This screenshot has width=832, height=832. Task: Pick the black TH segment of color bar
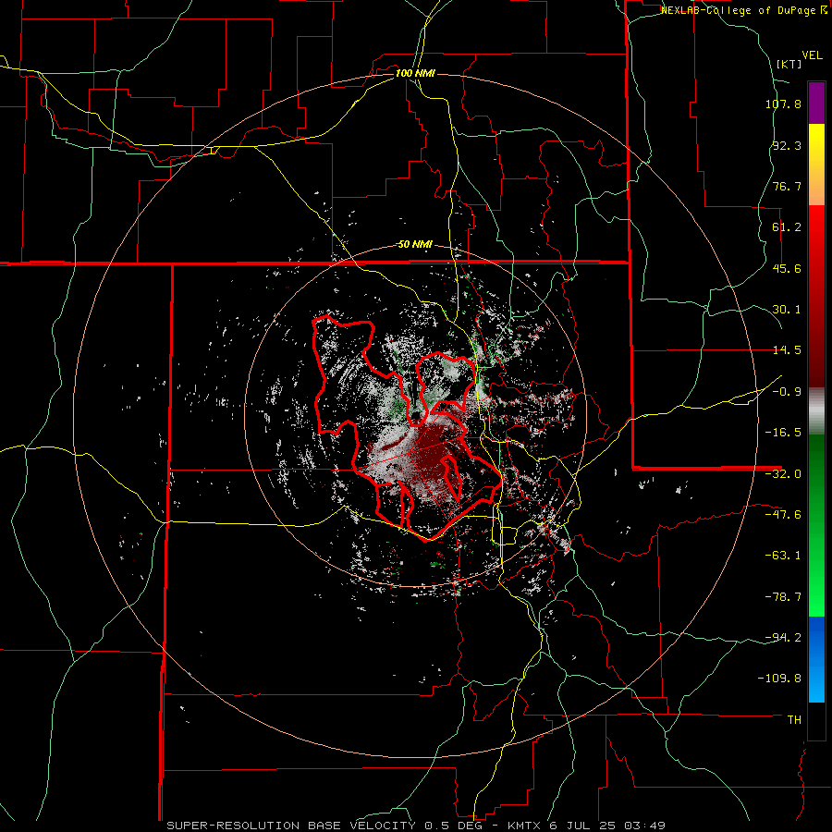coord(816,720)
